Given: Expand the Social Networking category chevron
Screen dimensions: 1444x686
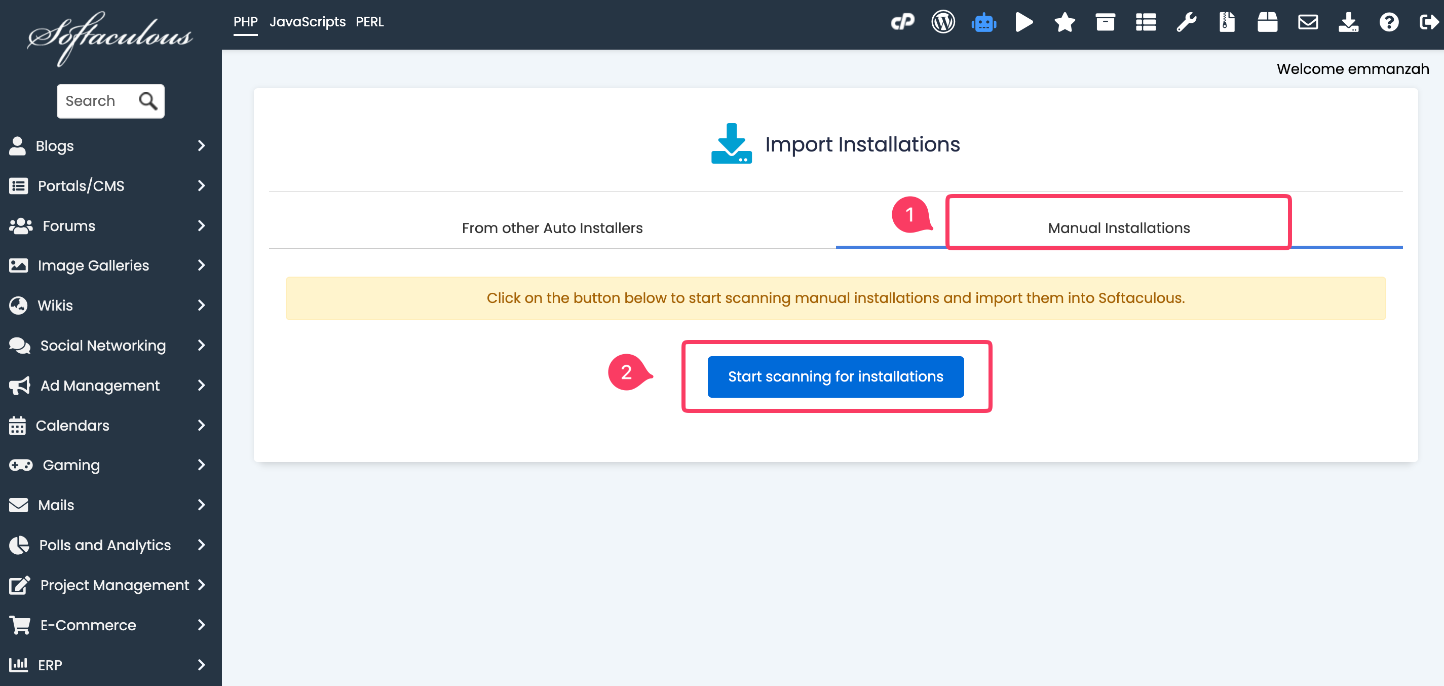Looking at the screenshot, I should click(201, 345).
